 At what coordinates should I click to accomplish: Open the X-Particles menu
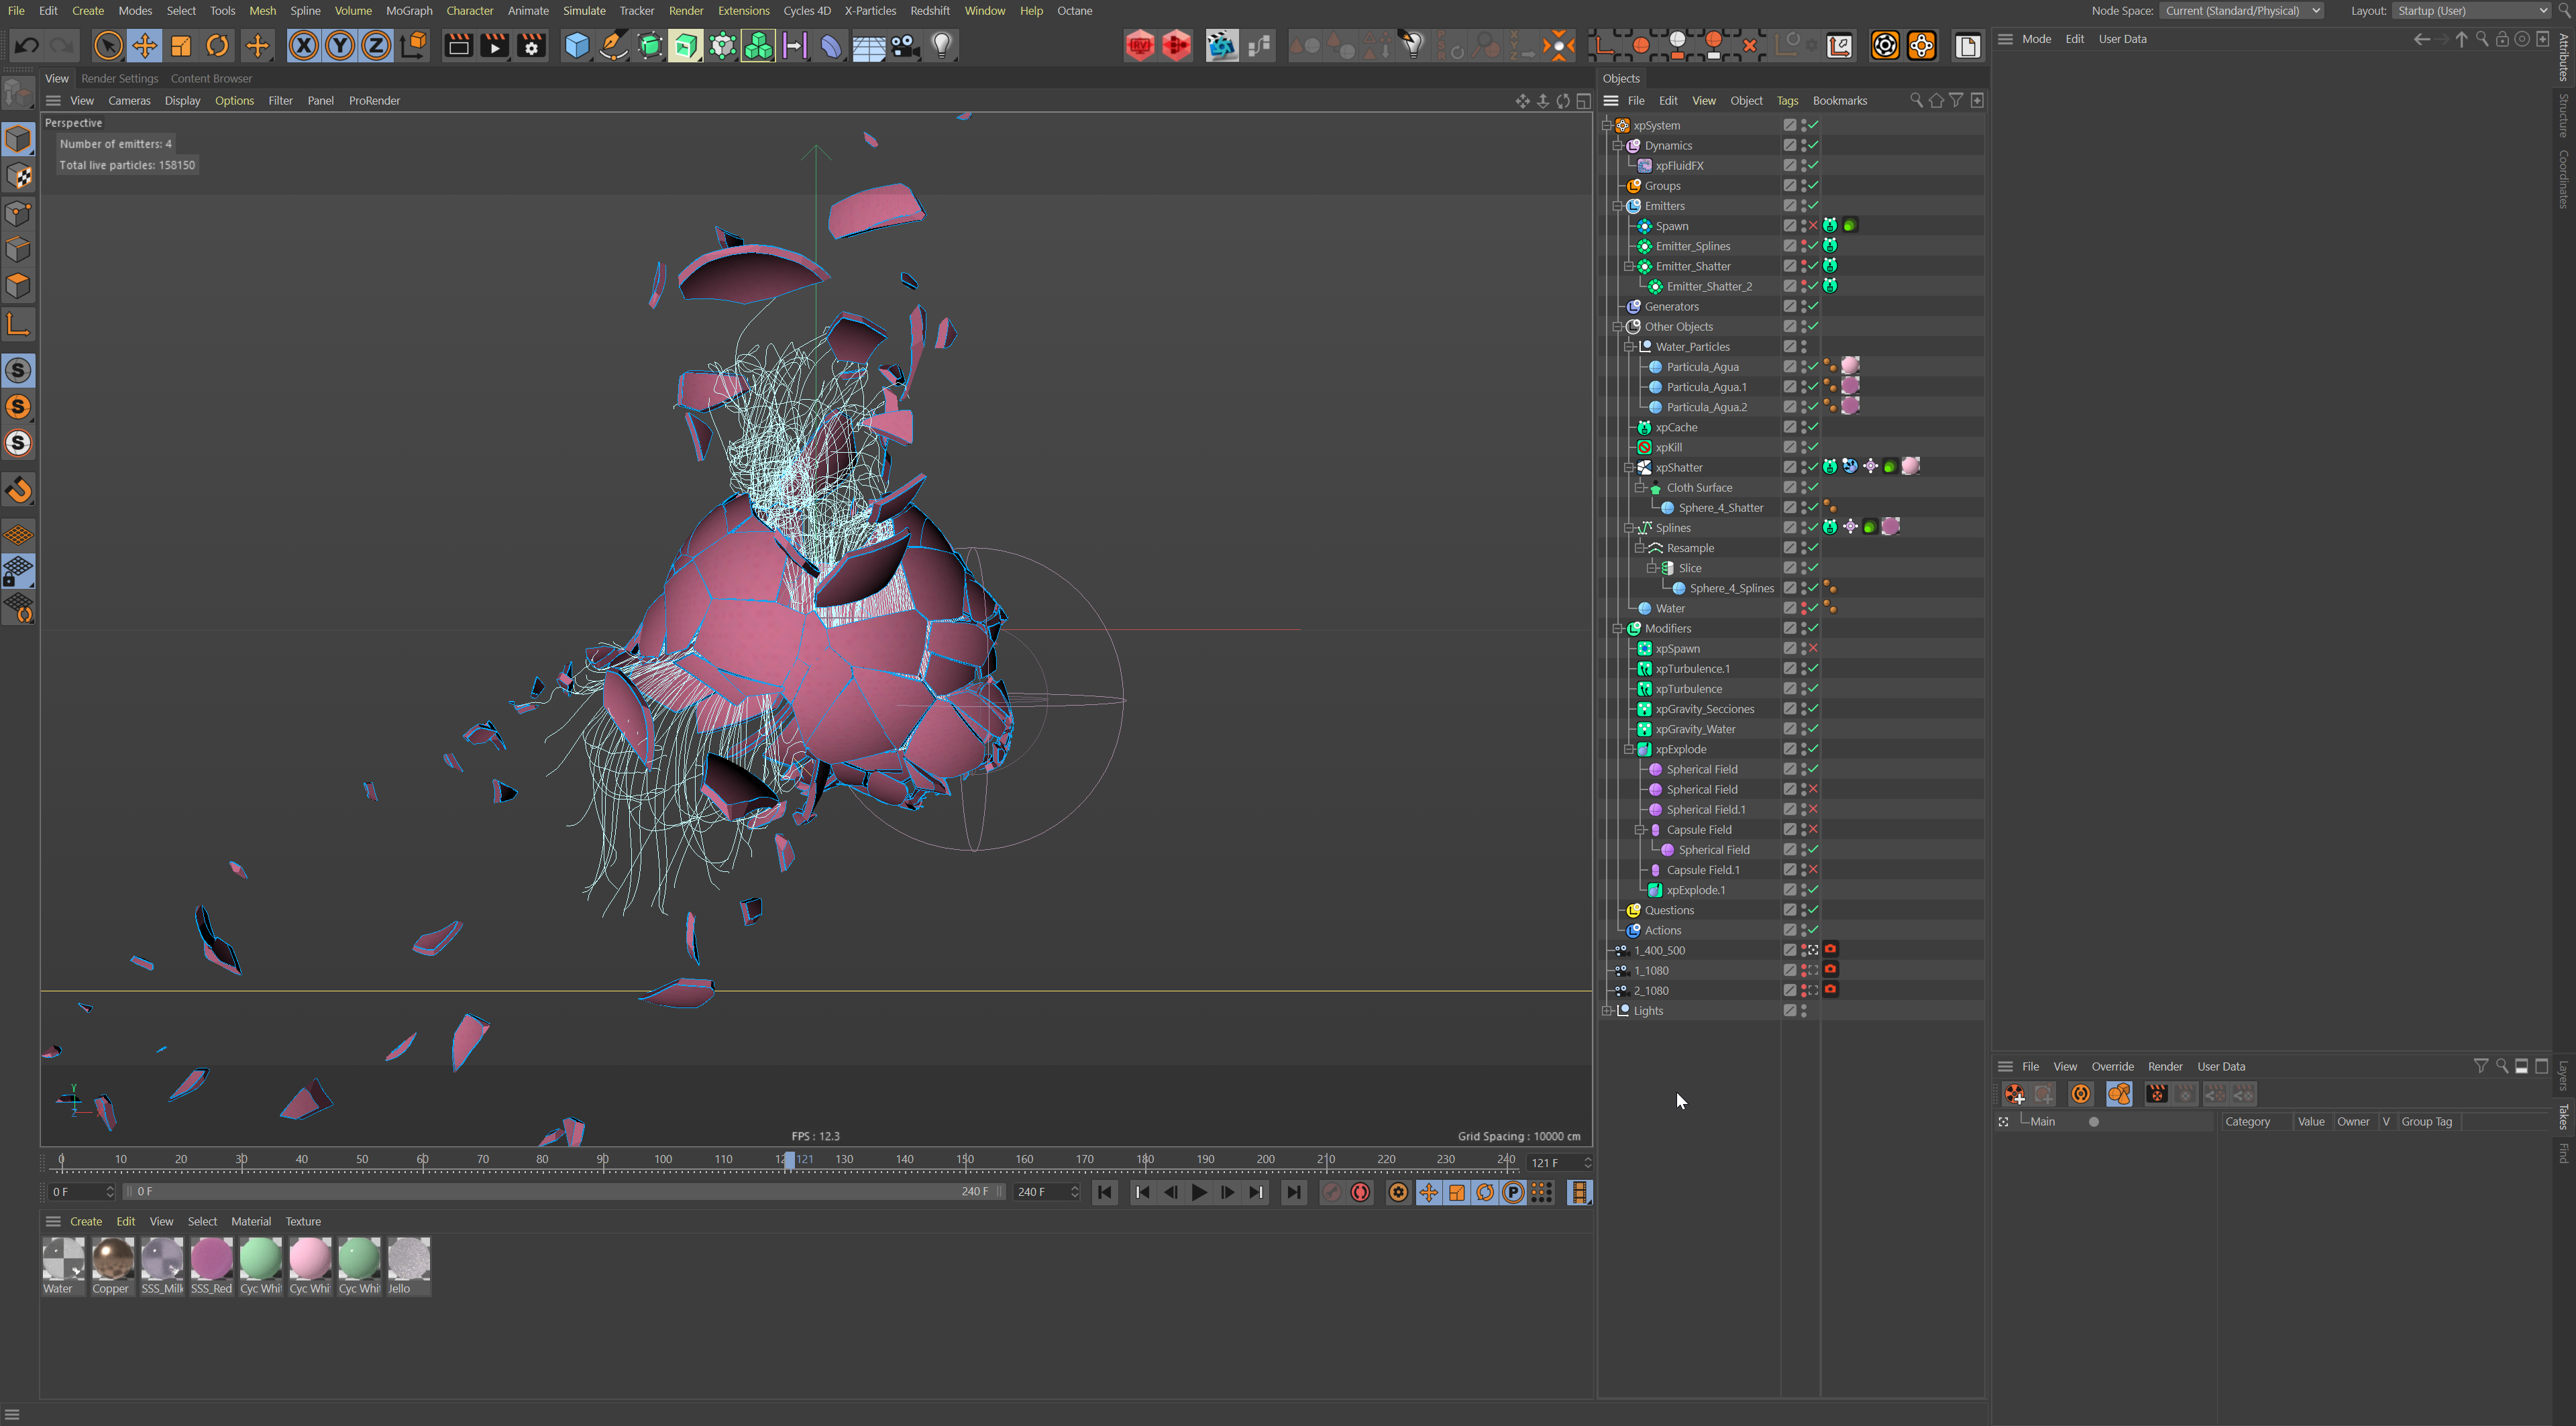(869, 11)
